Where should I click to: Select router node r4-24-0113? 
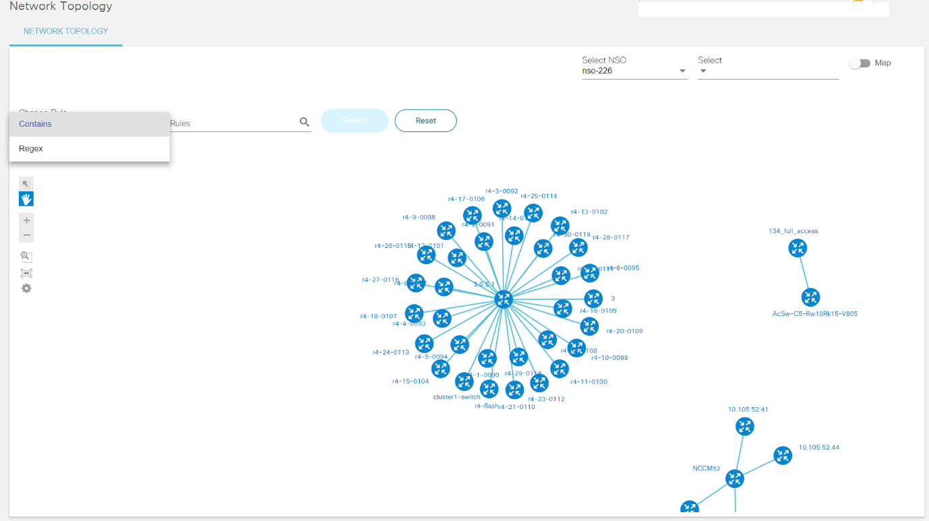[424, 343]
